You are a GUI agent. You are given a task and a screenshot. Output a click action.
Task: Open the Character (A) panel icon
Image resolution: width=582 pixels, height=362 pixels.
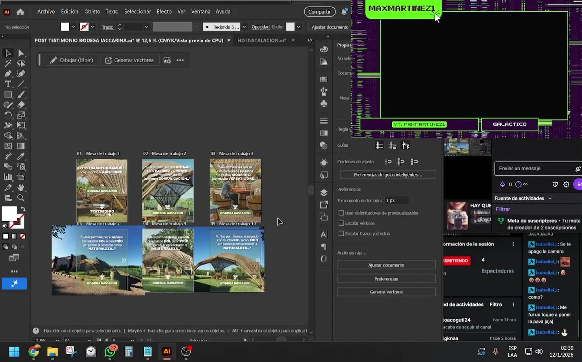coord(324,234)
